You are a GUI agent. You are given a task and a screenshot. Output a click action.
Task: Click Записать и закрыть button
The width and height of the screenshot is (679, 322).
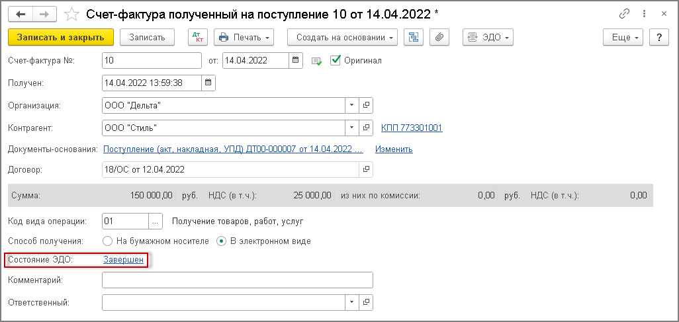(x=61, y=38)
